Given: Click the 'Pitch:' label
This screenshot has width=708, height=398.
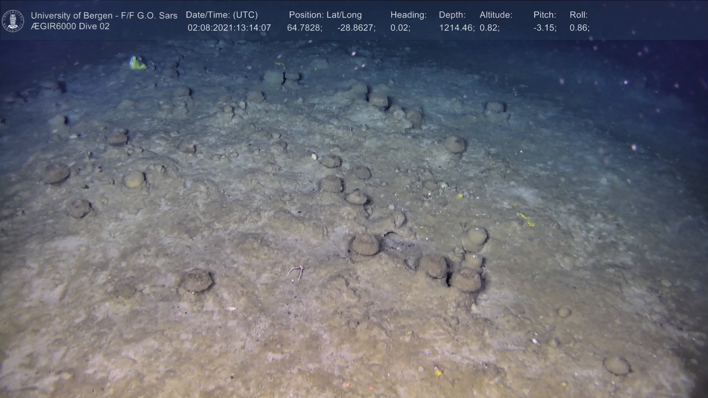Looking at the screenshot, I should pyautogui.click(x=545, y=15).
